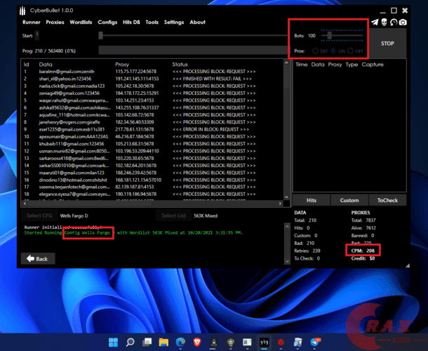Click the Alive: 7612 proxies statistic
Screen dimensions: 428x351
[363, 228]
